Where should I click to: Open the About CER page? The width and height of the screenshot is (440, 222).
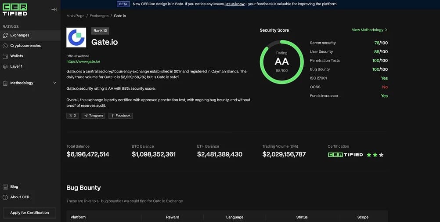20,197
